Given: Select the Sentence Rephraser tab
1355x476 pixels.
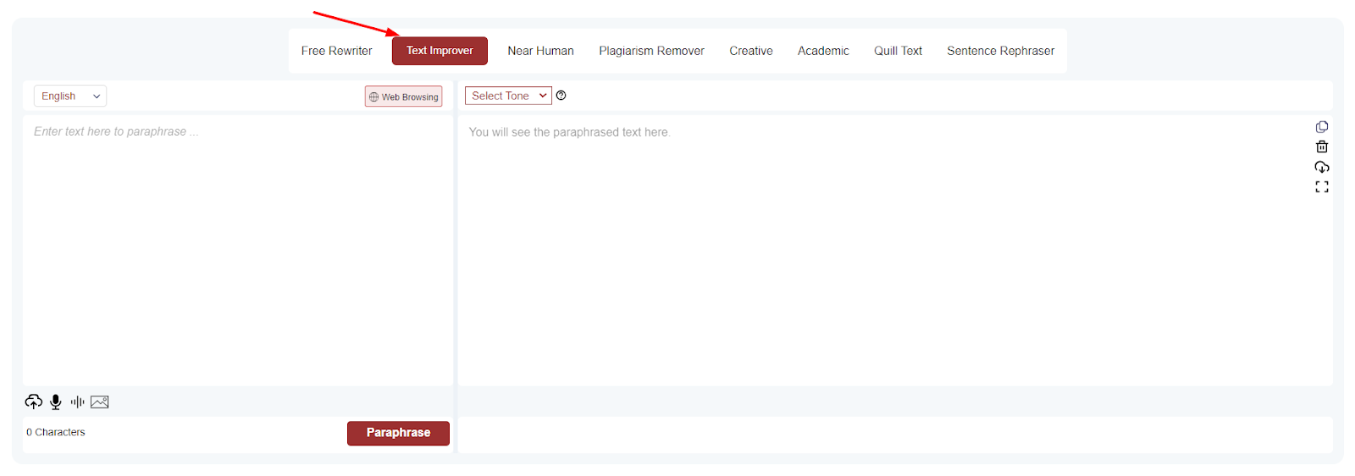Looking at the screenshot, I should (1000, 51).
